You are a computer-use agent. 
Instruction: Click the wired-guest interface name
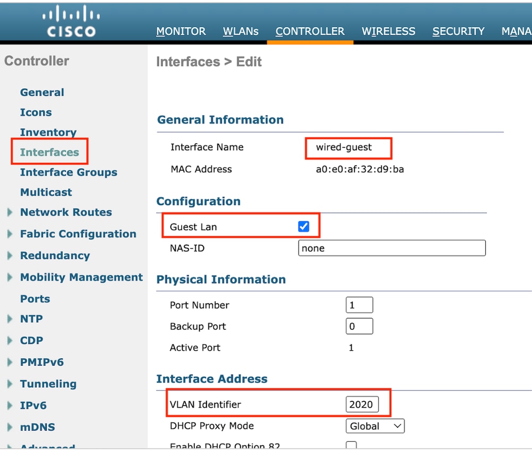(x=343, y=147)
